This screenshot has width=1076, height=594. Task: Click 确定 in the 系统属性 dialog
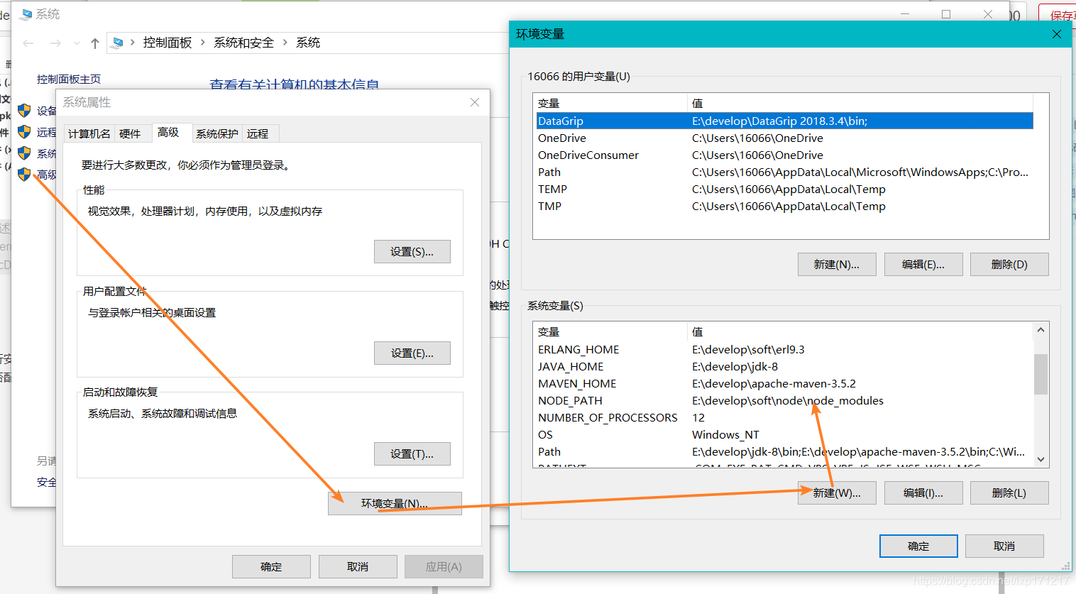point(271,566)
